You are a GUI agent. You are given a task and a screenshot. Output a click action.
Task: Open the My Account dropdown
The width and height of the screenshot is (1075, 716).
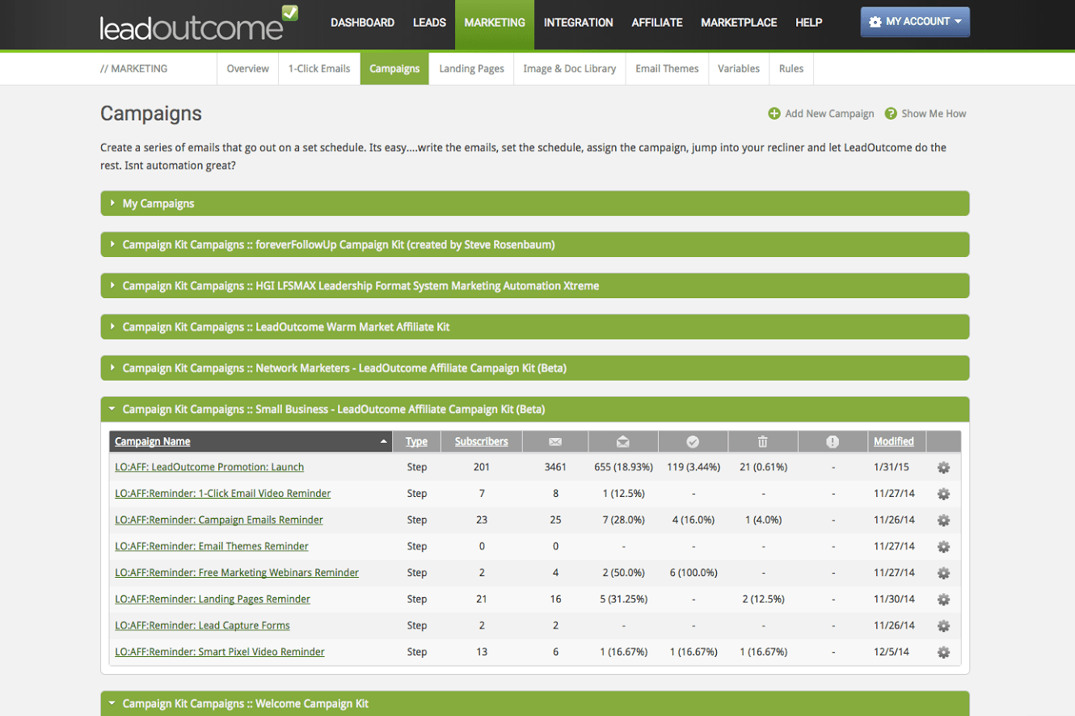pos(915,22)
